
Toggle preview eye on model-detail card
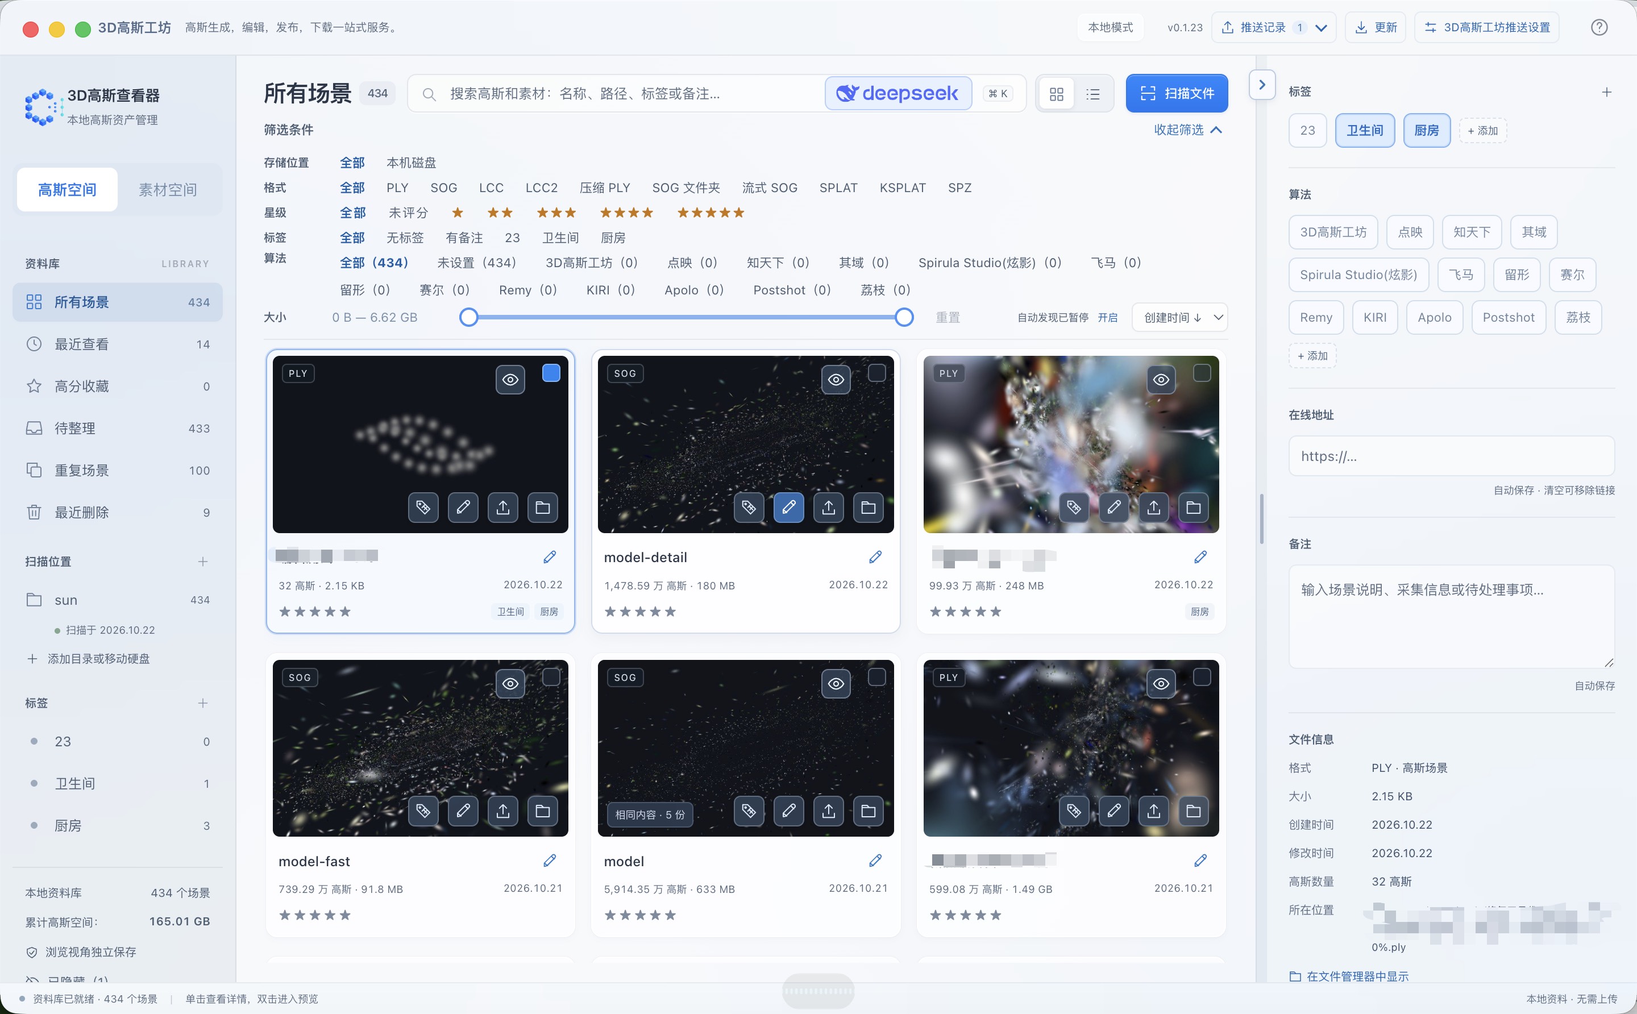click(836, 380)
